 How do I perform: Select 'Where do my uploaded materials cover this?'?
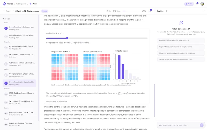(181, 60)
